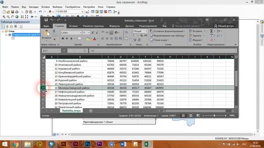Image resolution: width=264 pixels, height=148 pixels.
Task: Undo last action in Excel
Action: pos(52,20)
